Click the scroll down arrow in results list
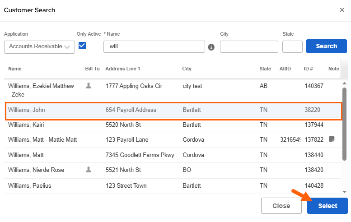The image size is (351, 222). coord(344,191)
